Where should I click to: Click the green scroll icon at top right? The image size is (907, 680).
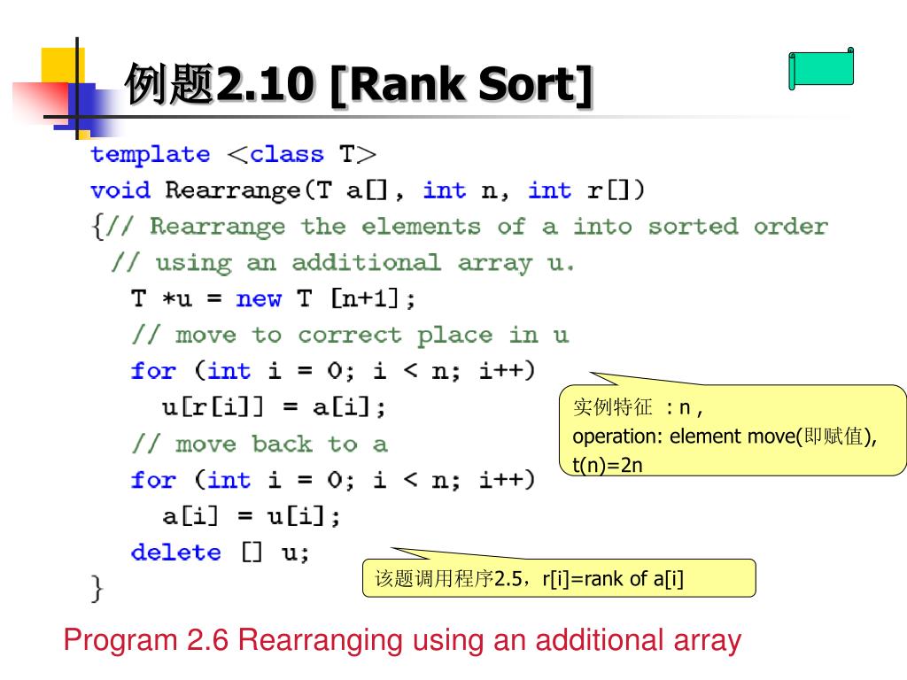(x=821, y=69)
